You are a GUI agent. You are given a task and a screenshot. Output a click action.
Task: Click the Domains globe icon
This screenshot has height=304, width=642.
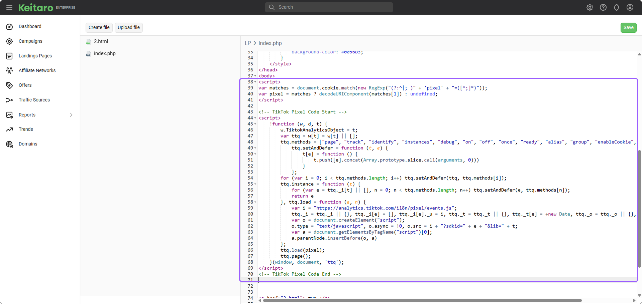tap(9, 144)
